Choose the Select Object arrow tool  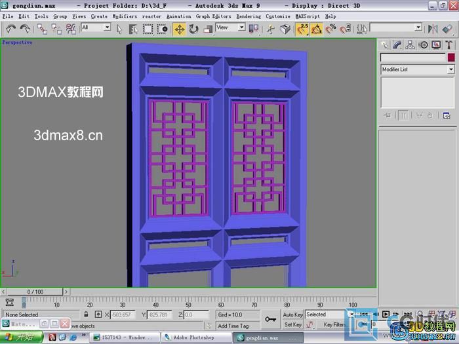119,29
